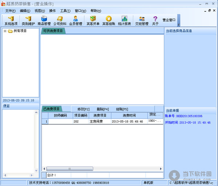The height and width of the screenshot is (186, 218).
Task: Open the 操作 menu
Action: click(x=52, y=11)
